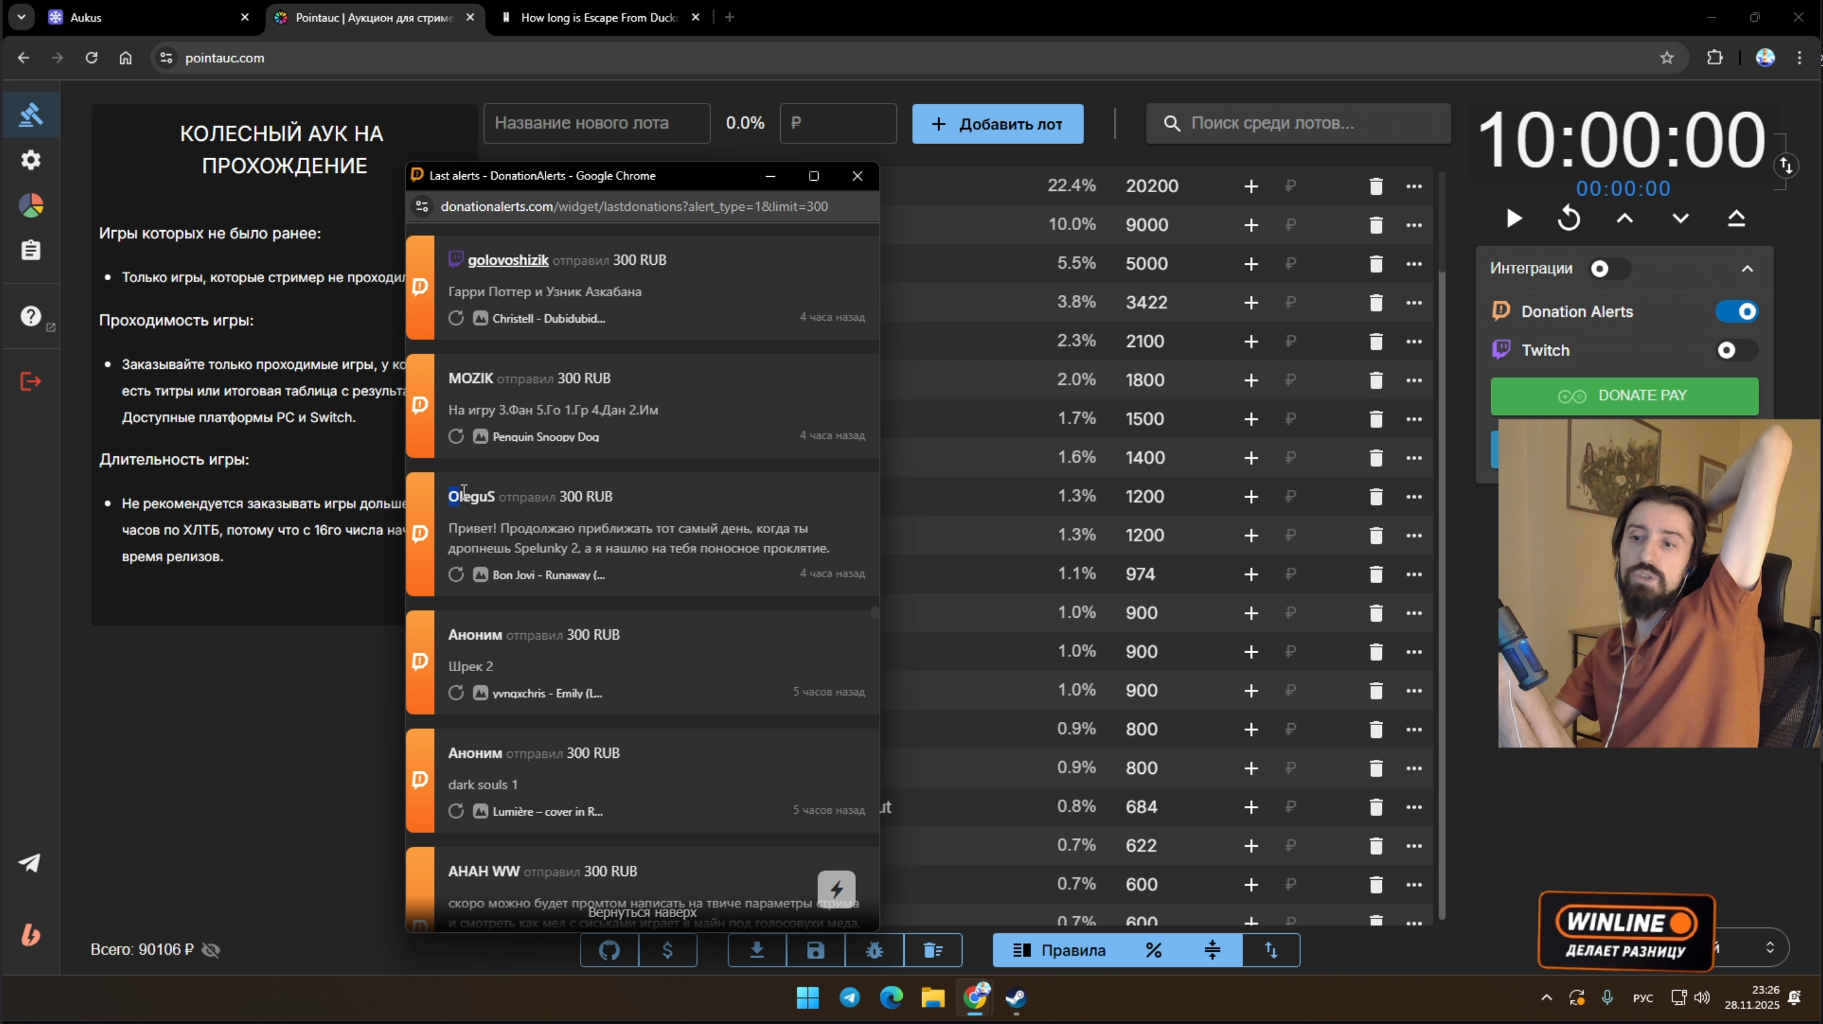
Task: Click the save floppy disk icon
Action: point(815,949)
